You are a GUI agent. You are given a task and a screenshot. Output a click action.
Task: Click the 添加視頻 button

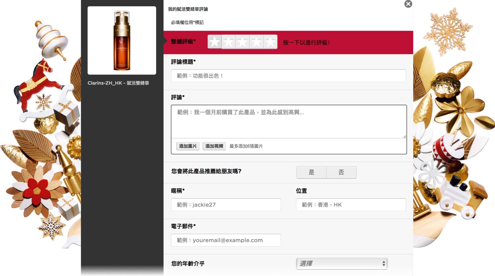[x=214, y=146]
